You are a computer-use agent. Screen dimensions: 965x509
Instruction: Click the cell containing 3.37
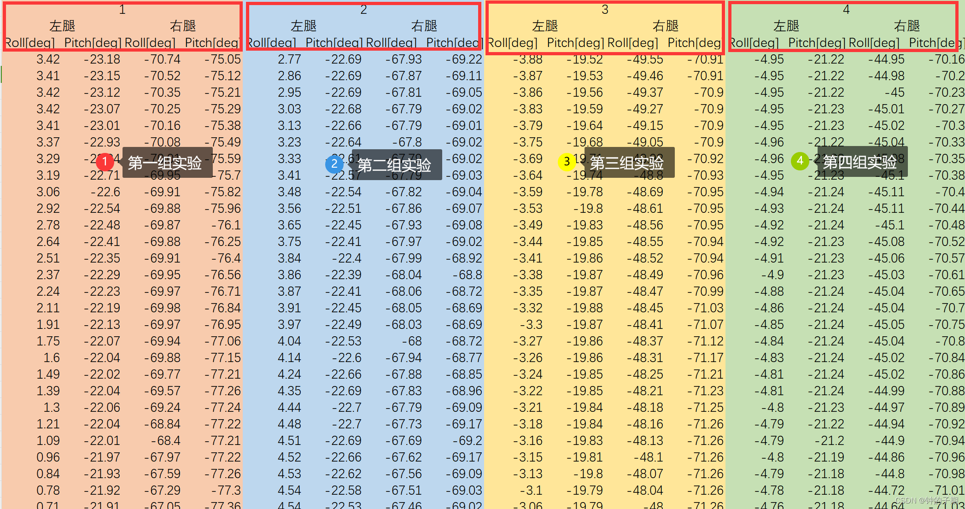tap(48, 142)
